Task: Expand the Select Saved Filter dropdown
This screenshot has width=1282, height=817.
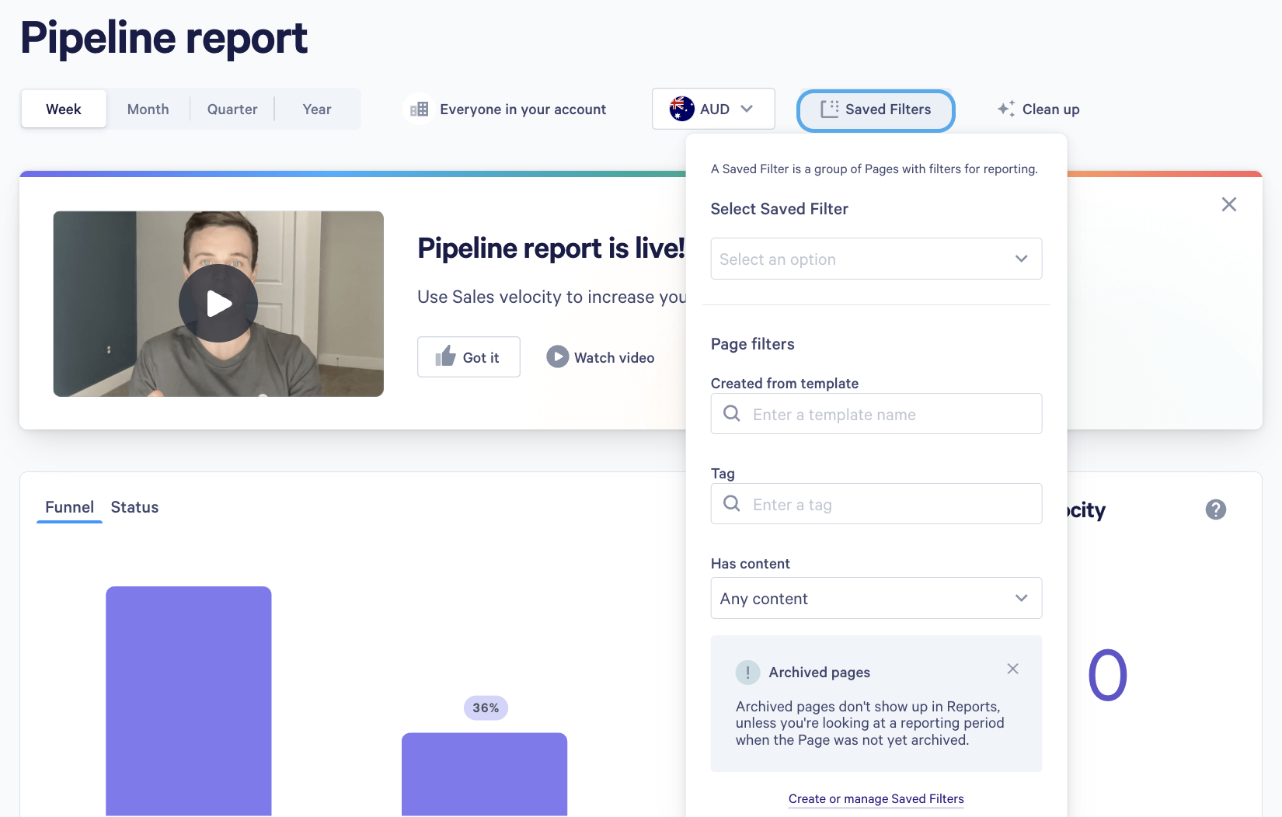Action: [876, 259]
